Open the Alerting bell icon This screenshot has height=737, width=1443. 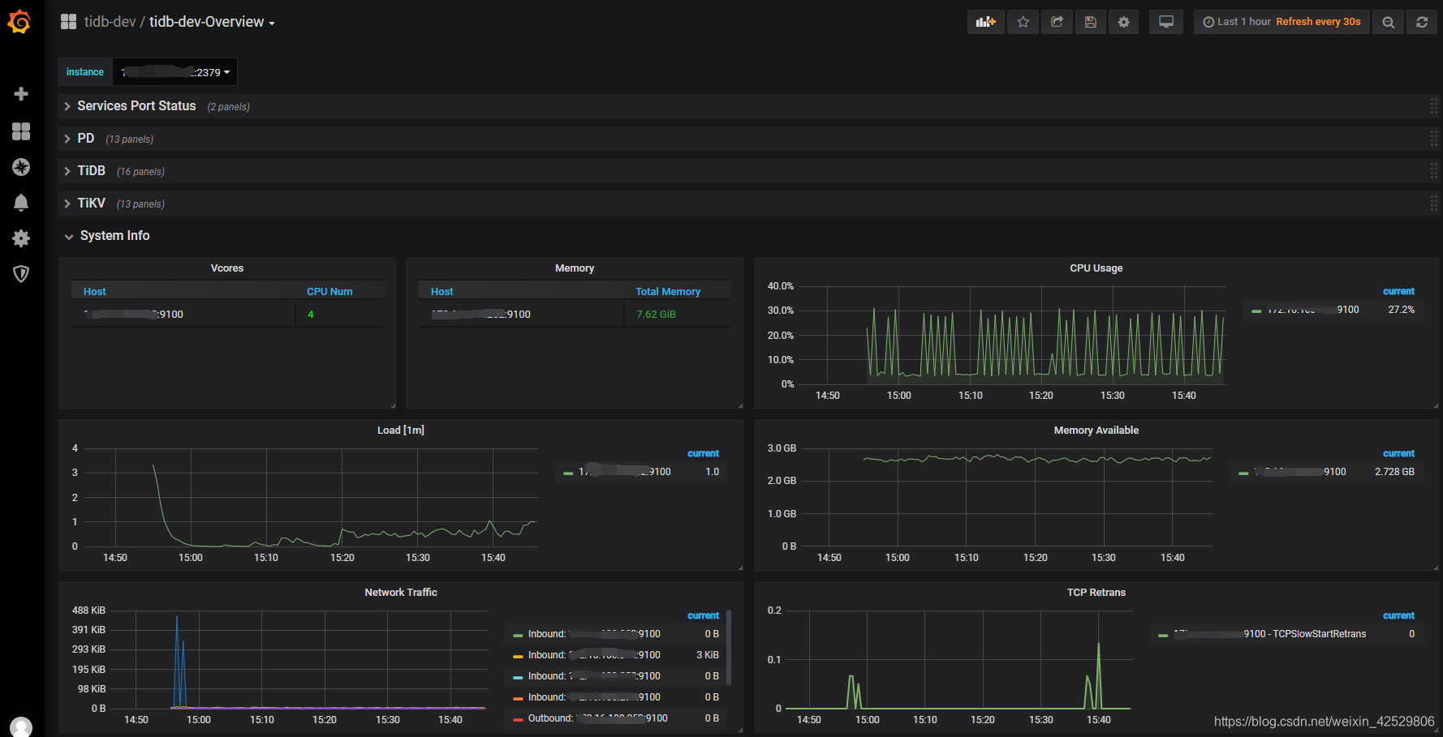[x=21, y=203]
